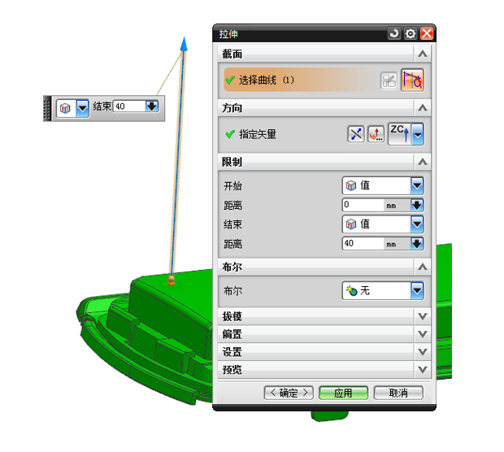This screenshot has height=452, width=504.
Task: Click the sketch section icon
Action: (389, 80)
